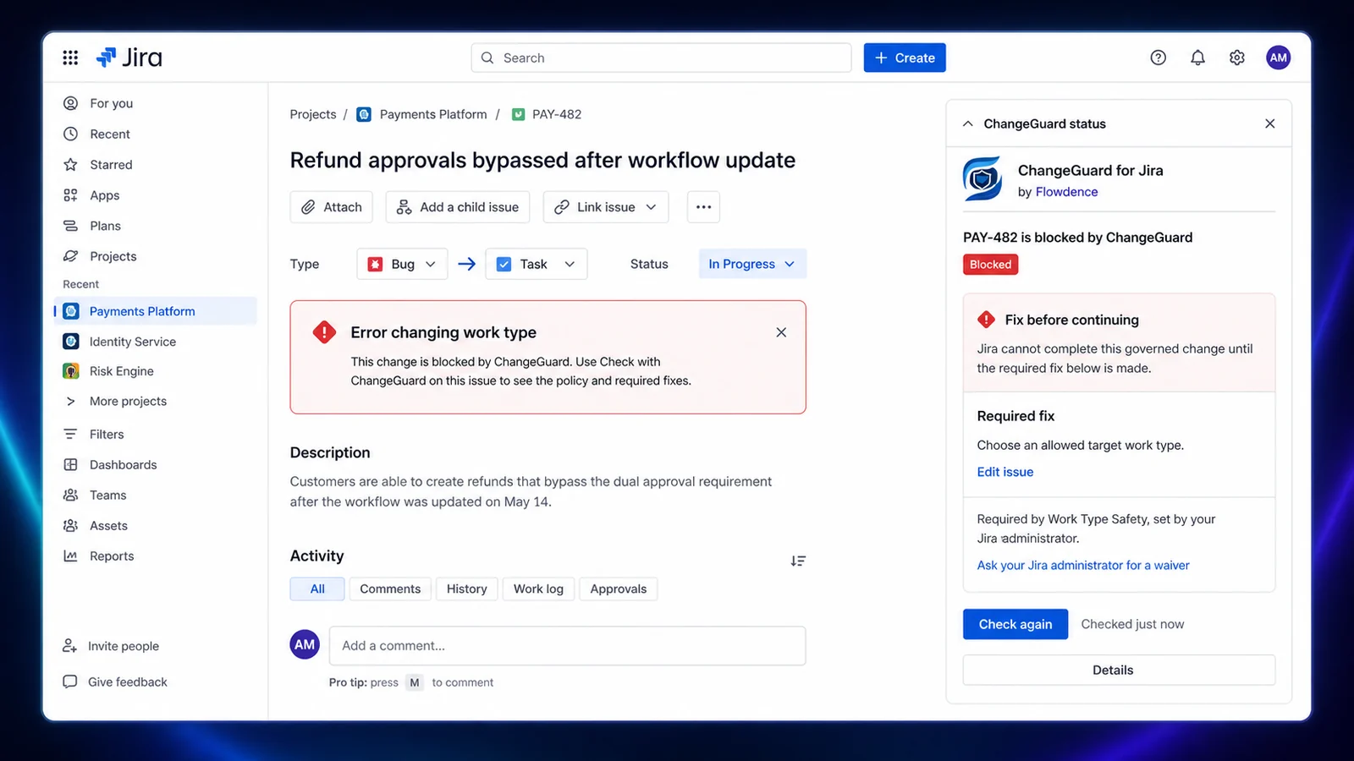Click the ChangeGuard shield logo
This screenshot has width=1354, height=761.
pyautogui.click(x=982, y=178)
